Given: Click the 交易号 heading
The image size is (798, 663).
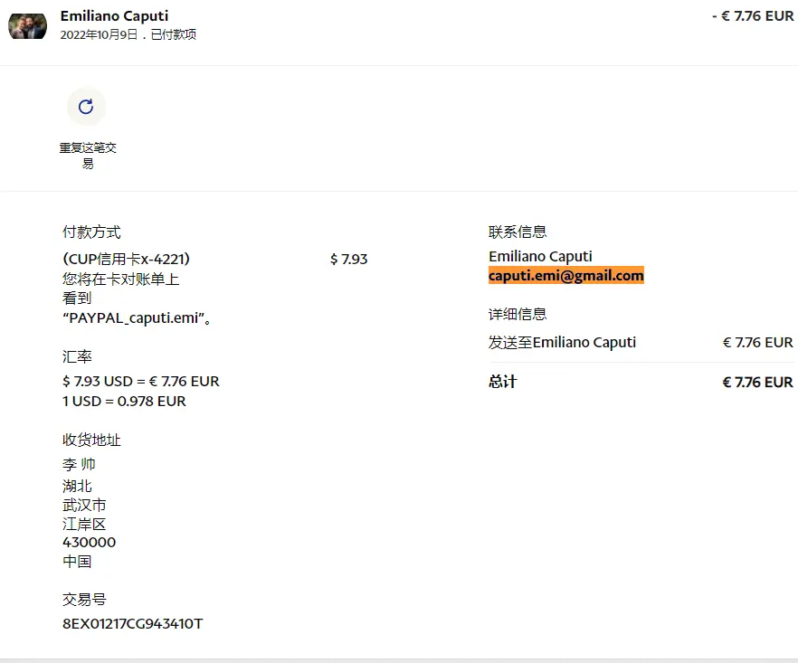Looking at the screenshot, I should (84, 600).
